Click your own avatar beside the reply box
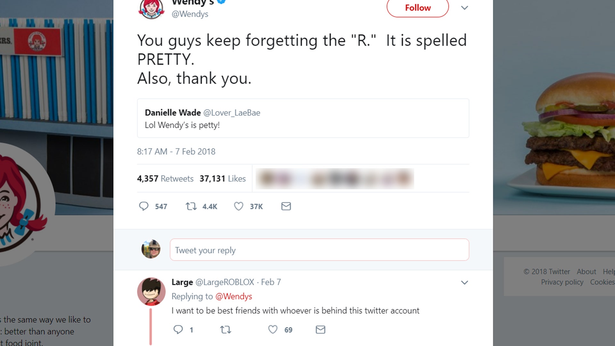Screen dimensions: 615x346 151,250
